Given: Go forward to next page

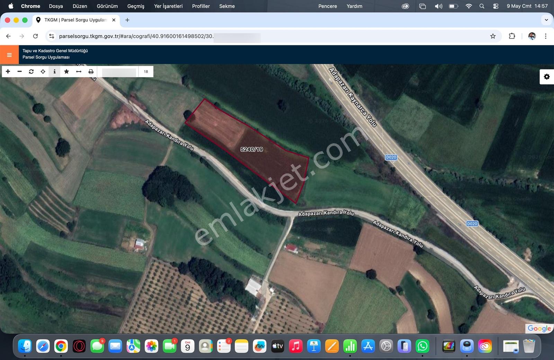Looking at the screenshot, I should click(x=22, y=36).
